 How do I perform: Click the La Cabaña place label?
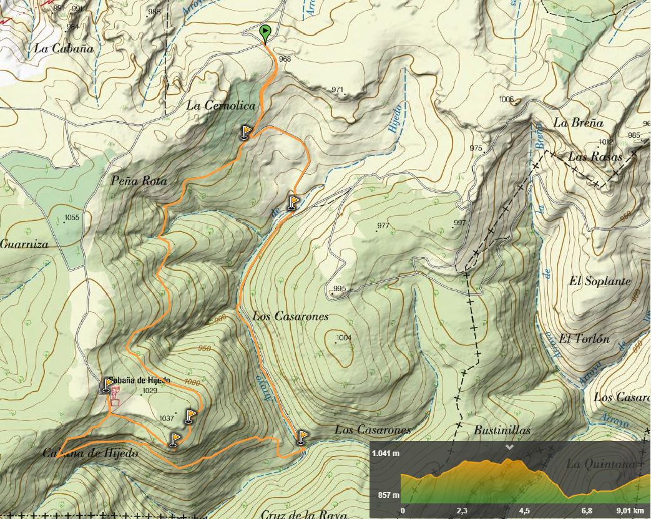coord(64,48)
